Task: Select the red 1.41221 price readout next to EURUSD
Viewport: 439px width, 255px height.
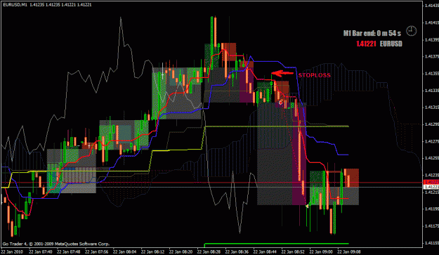Action: click(366, 44)
